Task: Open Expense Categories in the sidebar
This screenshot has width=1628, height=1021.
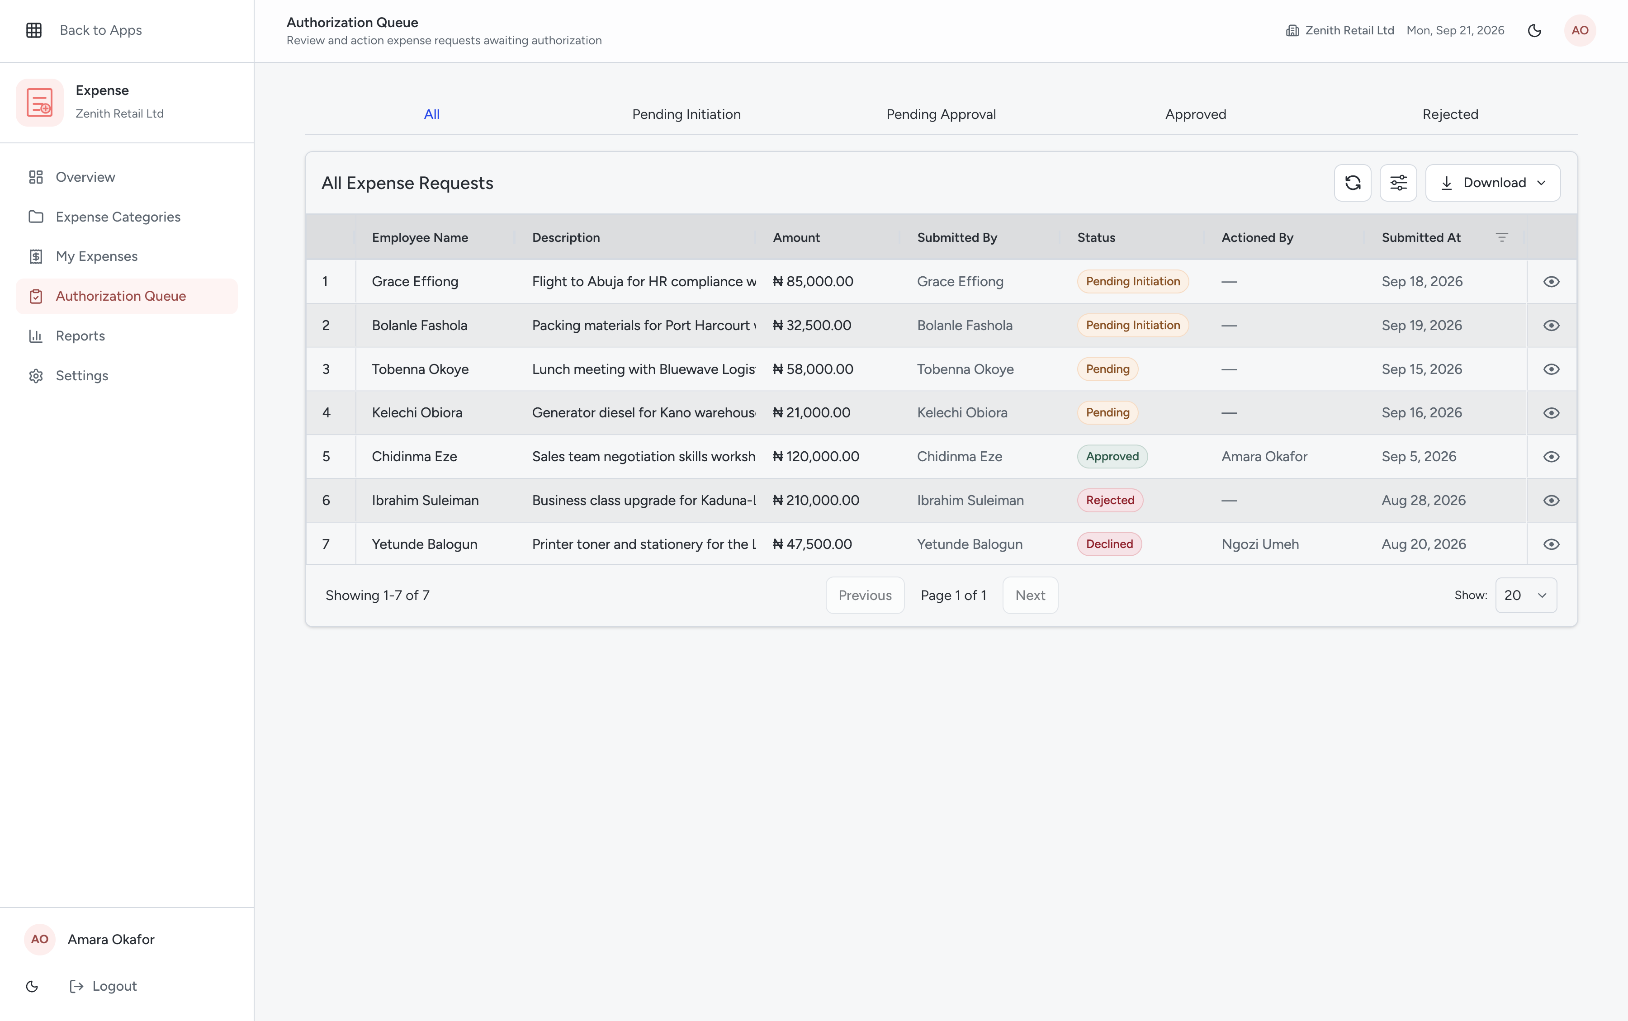Action: pyautogui.click(x=127, y=217)
